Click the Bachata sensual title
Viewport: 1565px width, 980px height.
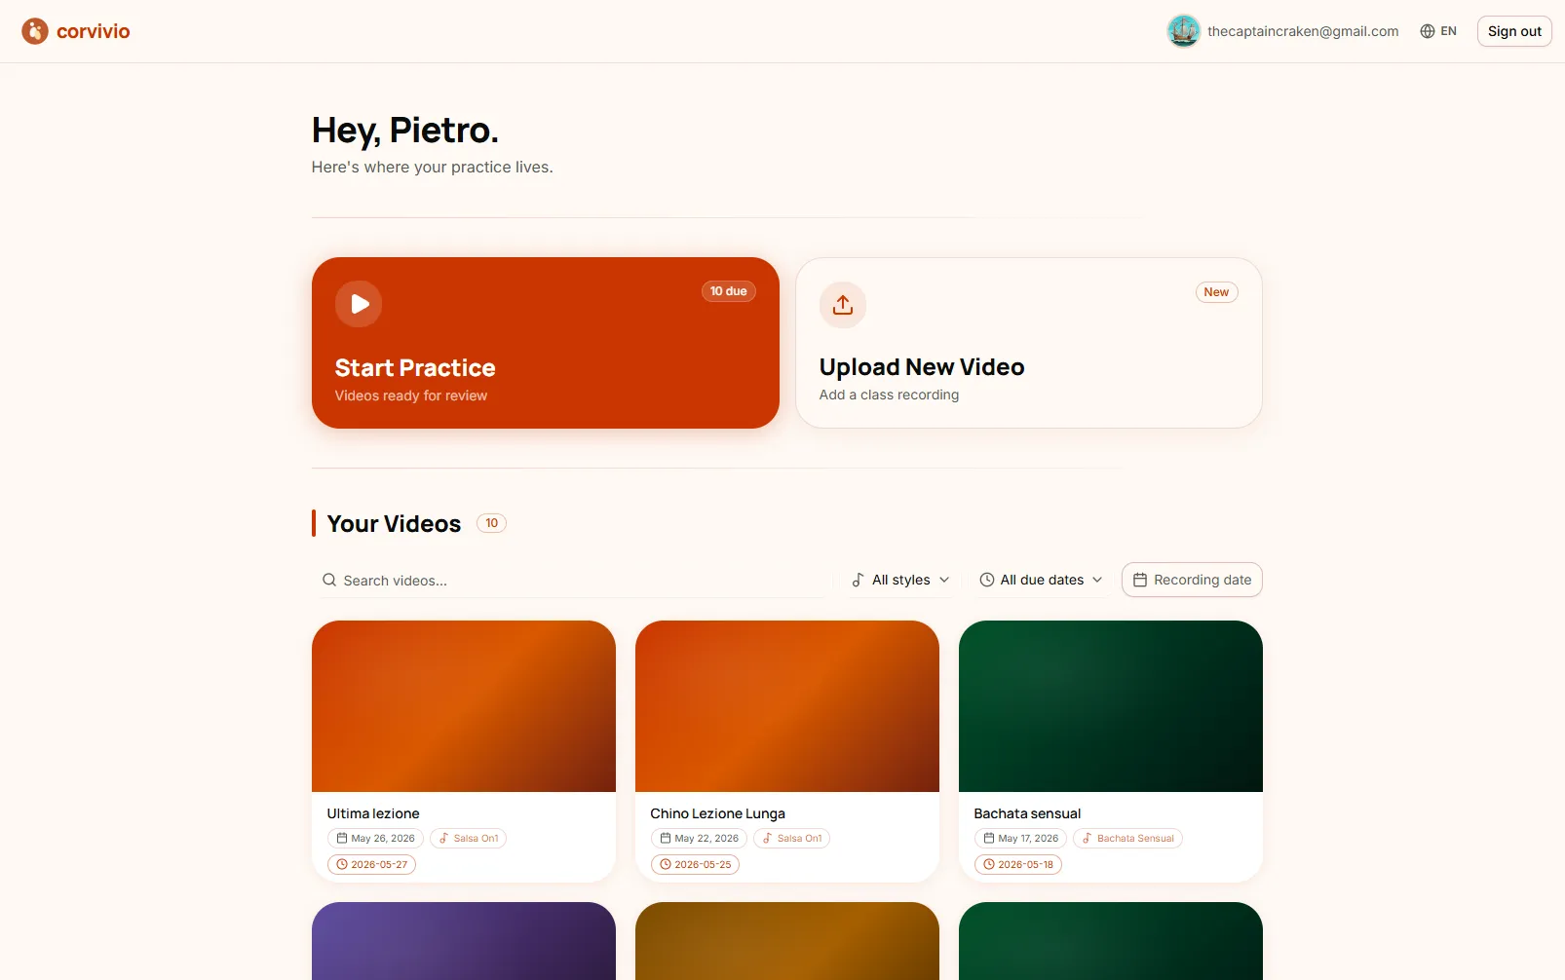[1028, 813]
